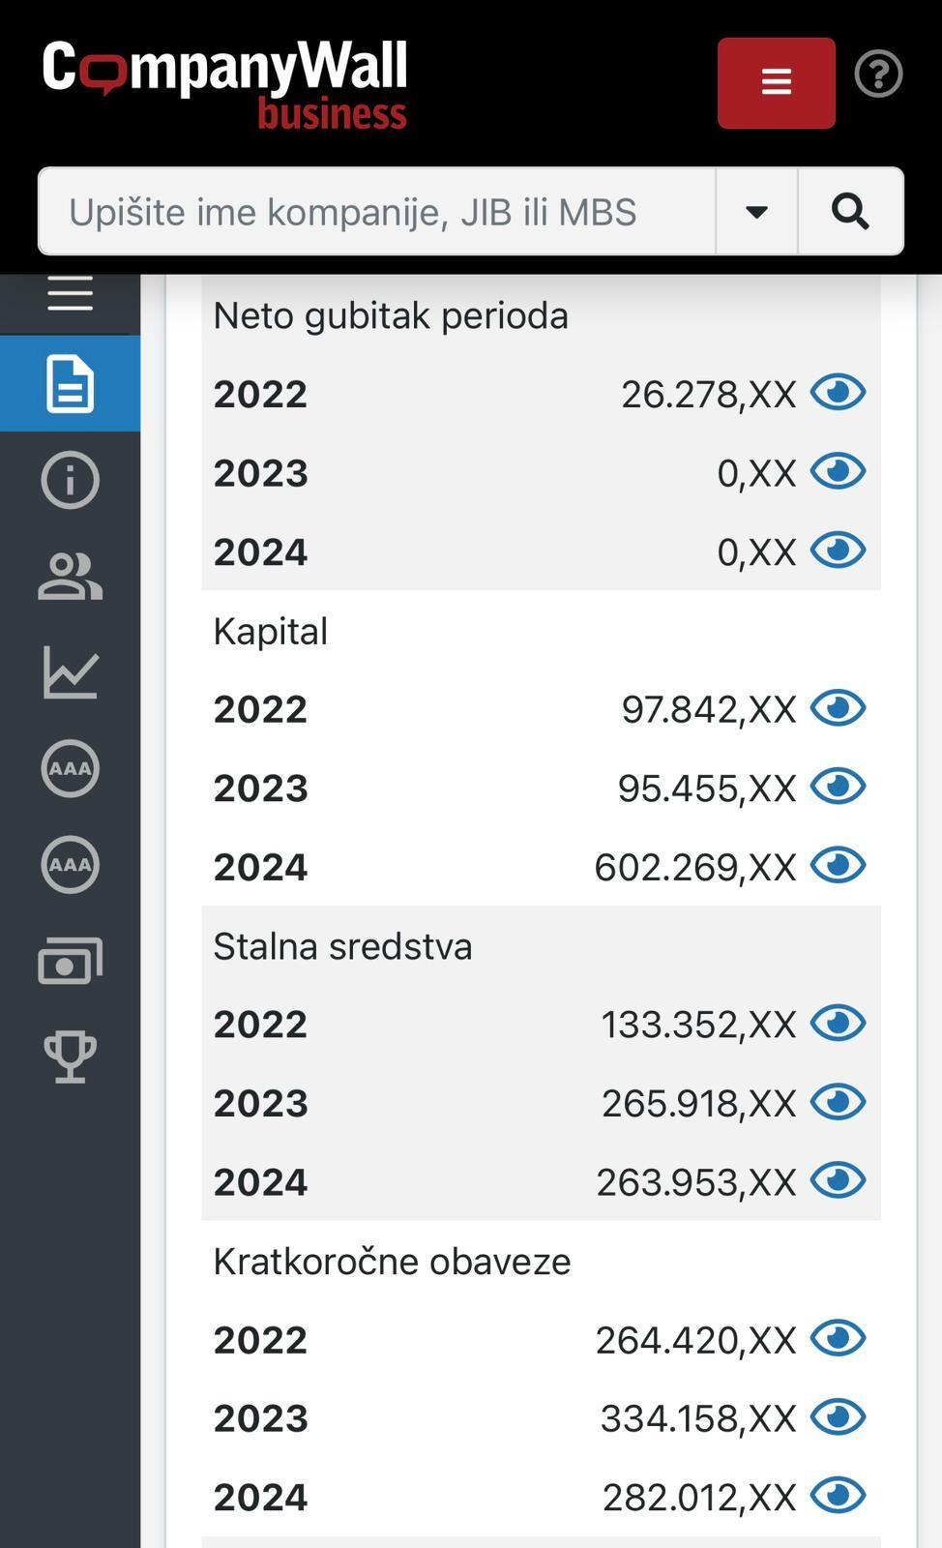Focus the company name search field
The width and height of the screenshot is (942, 1548).
coord(377,212)
